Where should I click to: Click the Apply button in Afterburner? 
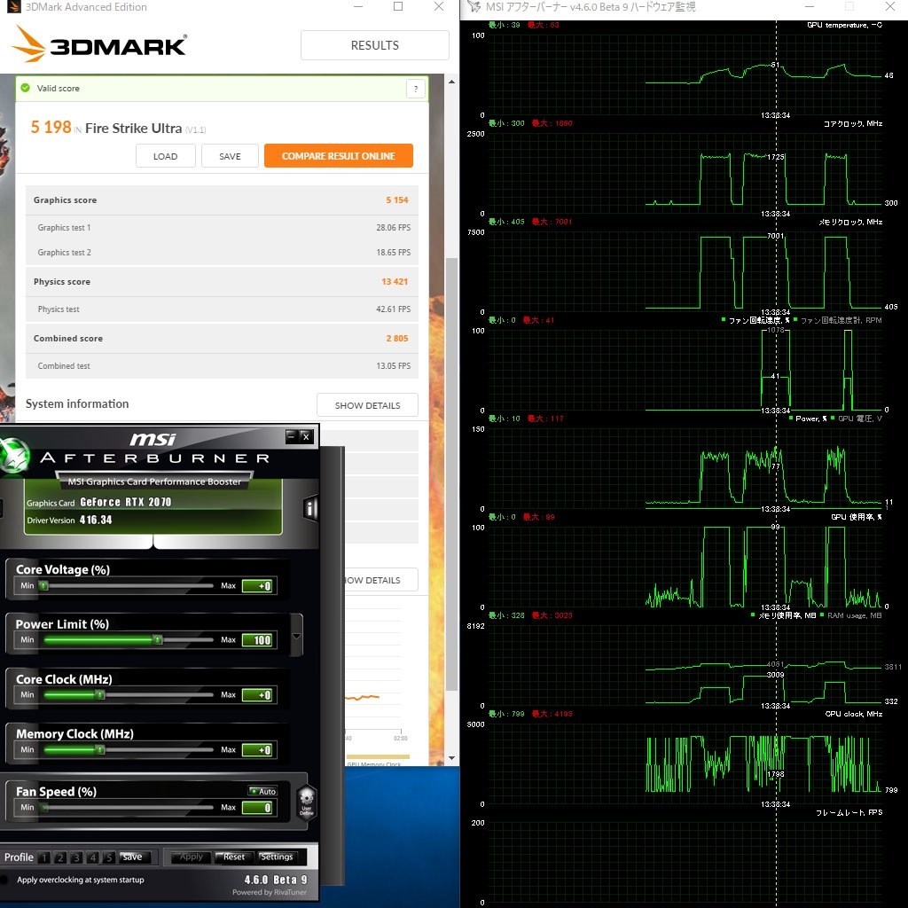pos(191,857)
